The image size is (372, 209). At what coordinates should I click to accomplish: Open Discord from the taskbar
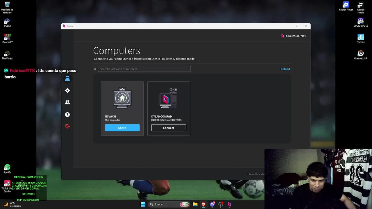click(x=212, y=204)
